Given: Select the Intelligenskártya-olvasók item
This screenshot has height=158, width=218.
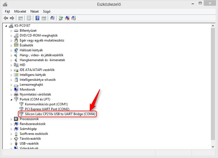Looking at the screenshot, I should [38, 80].
